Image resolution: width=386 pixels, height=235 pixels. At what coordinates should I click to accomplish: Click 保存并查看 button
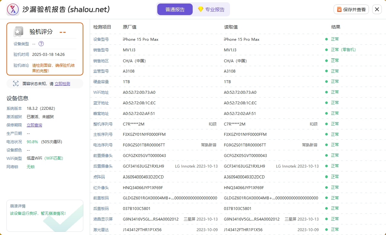(351, 9)
